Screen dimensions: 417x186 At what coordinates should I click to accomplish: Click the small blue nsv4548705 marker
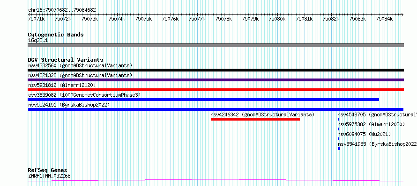tap(338, 119)
